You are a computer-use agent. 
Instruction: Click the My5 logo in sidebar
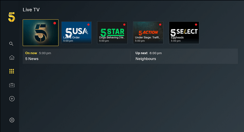pos(11,17)
